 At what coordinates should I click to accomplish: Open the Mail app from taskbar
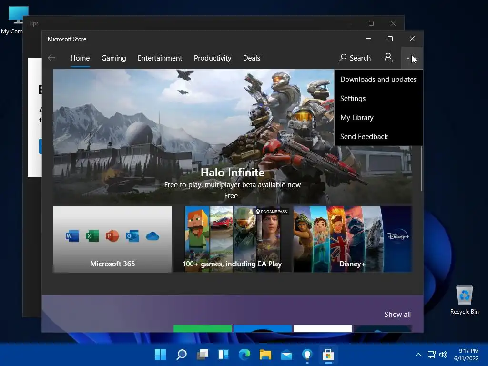point(286,355)
